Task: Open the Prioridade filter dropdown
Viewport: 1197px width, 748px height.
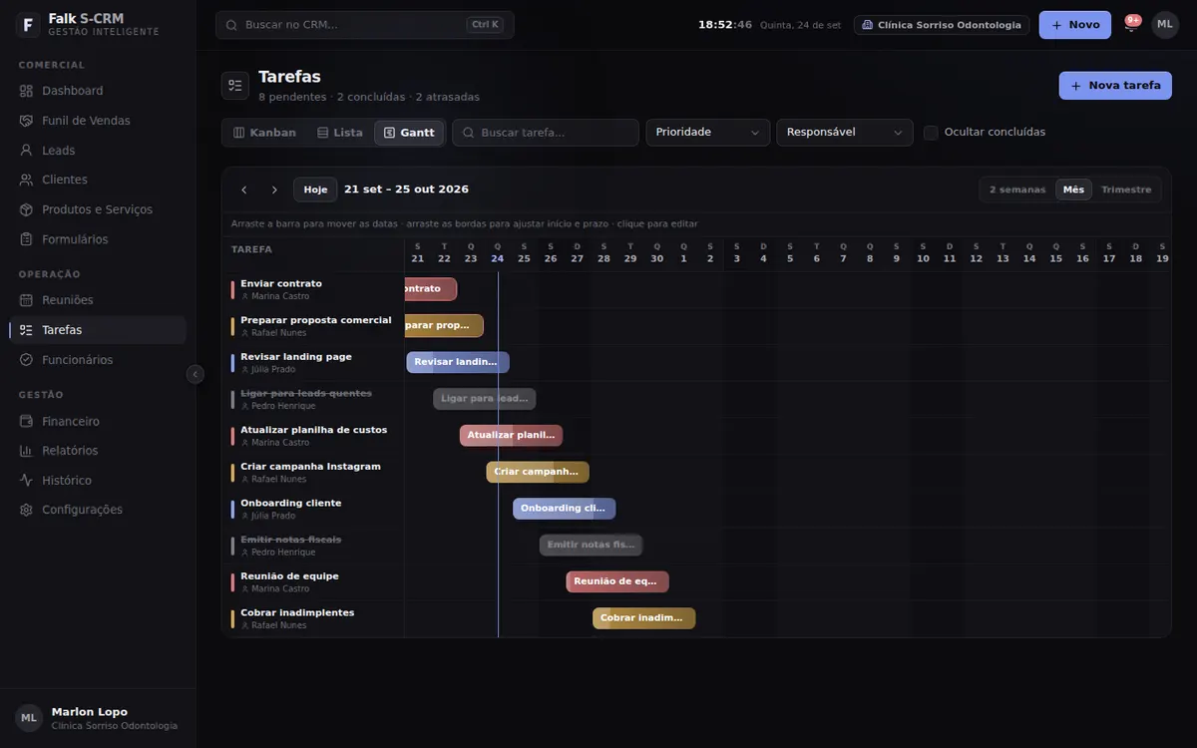Action: [x=708, y=133]
